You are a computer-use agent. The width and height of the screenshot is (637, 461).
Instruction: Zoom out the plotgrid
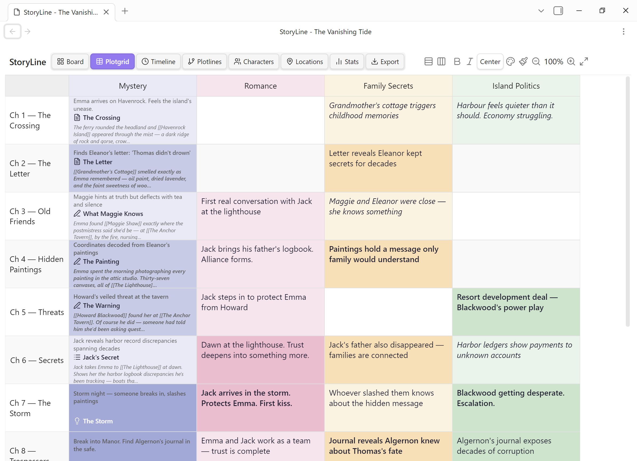(536, 61)
